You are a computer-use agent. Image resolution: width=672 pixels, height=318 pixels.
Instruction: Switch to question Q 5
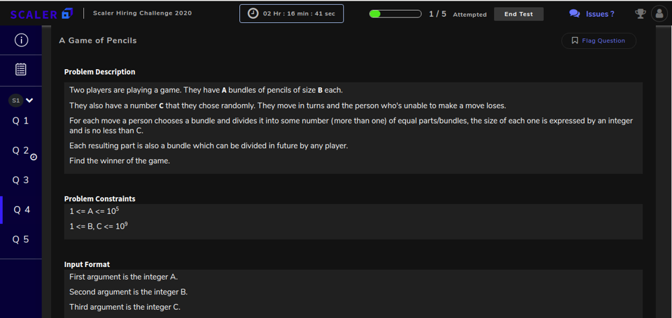click(x=21, y=240)
